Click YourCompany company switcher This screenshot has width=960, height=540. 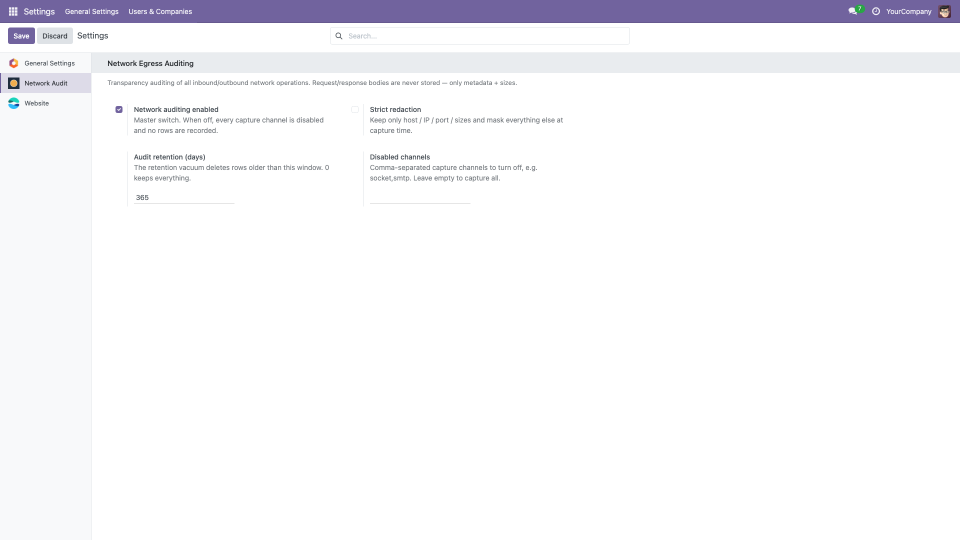click(x=908, y=11)
